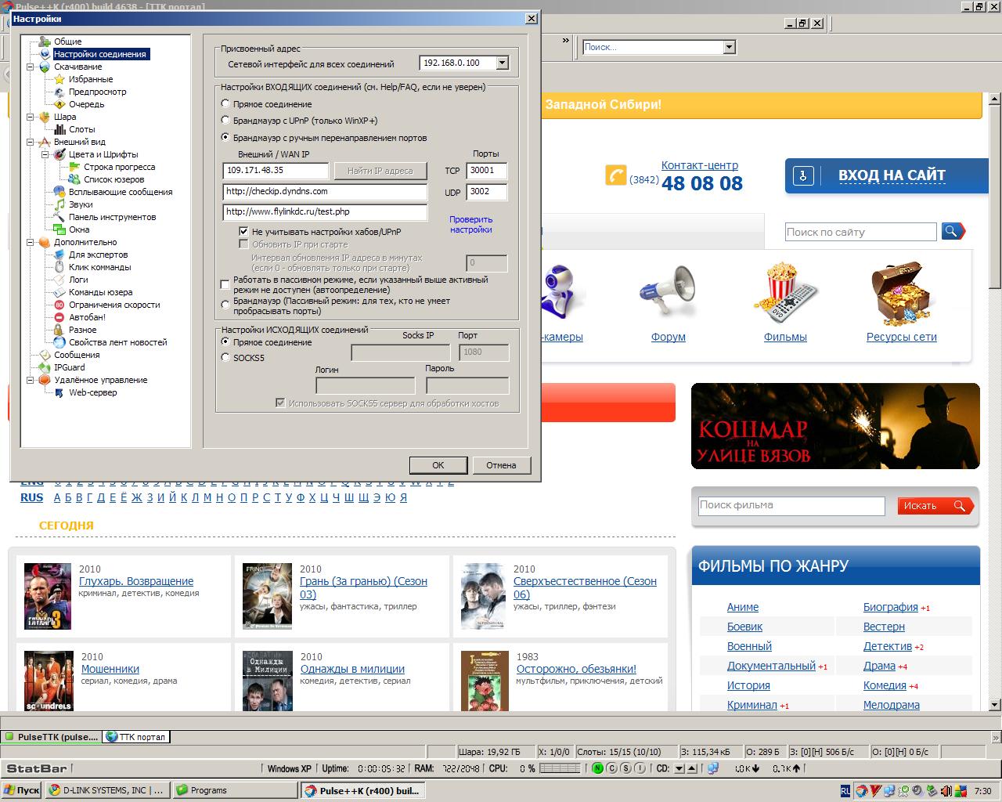The height and width of the screenshot is (802, 1002).
Task: Focus the Поиск по сайту search field
Action: tap(861, 232)
